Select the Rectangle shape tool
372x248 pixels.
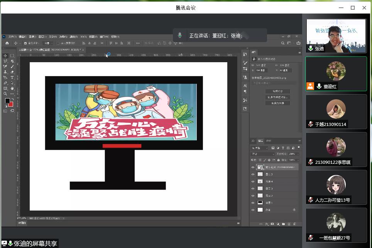point(5,88)
